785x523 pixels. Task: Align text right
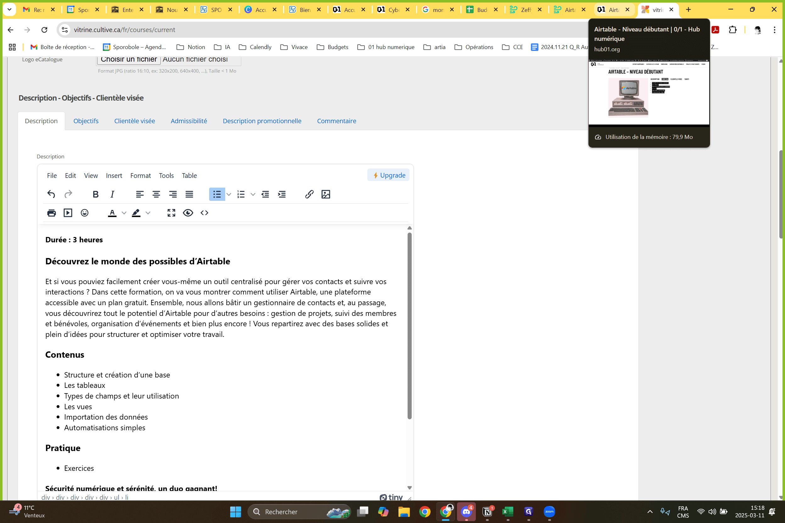click(x=173, y=194)
